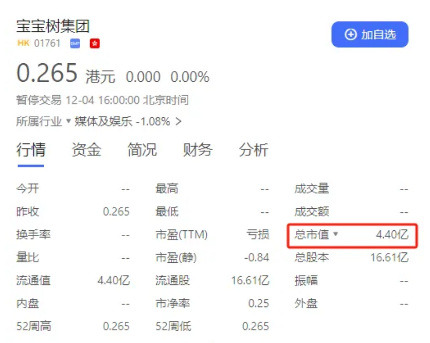The image size is (430, 343).
Task: Switch to the 分析 tab
Action: [x=253, y=150]
